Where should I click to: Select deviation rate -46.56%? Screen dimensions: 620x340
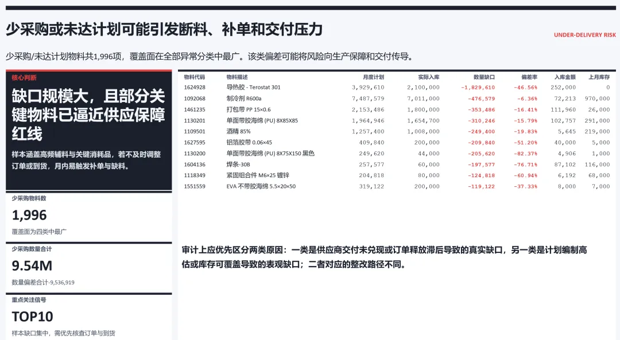tap(525, 87)
